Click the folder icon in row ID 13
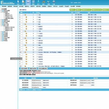This screenshot has width=109, height=109. coord(25,45)
